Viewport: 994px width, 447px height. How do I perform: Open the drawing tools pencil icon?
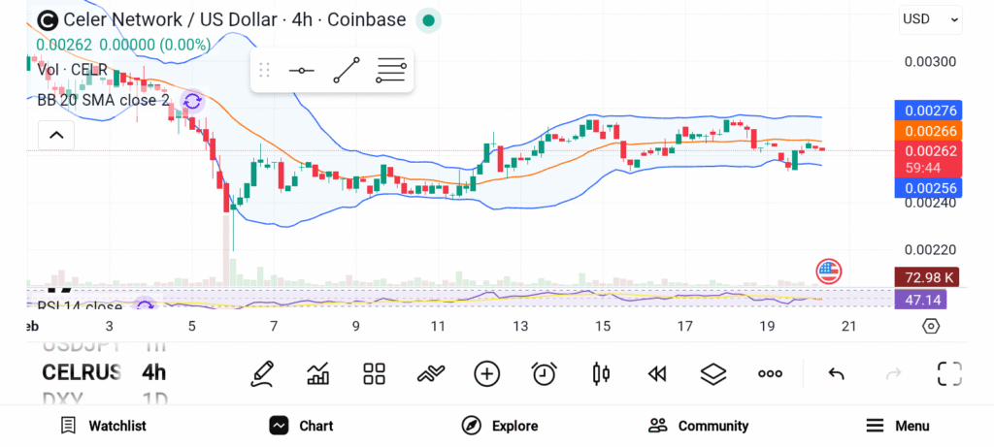pos(262,373)
